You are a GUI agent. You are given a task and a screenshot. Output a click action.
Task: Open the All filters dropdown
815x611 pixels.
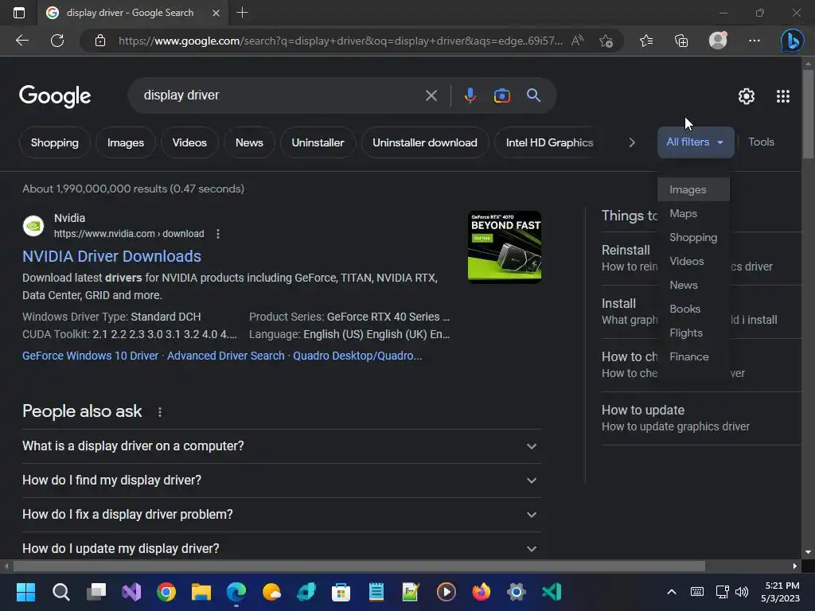[696, 142]
